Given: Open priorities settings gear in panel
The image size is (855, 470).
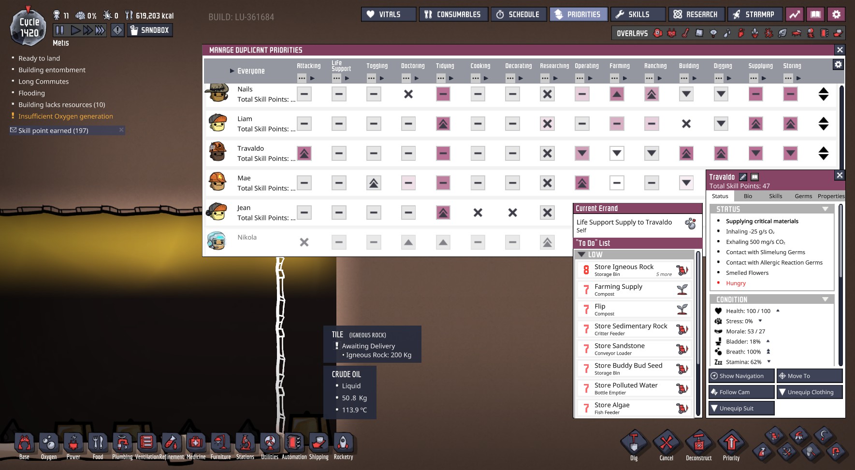Looking at the screenshot, I should (x=838, y=65).
